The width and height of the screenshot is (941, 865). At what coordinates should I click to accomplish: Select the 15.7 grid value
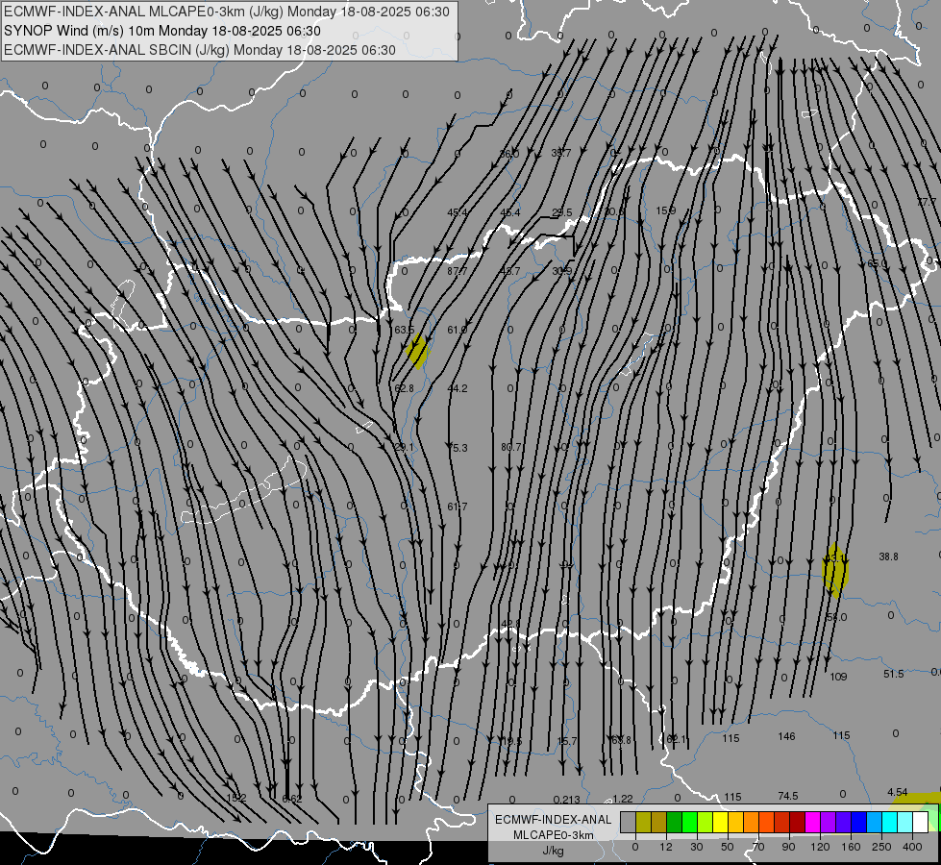click(x=567, y=741)
